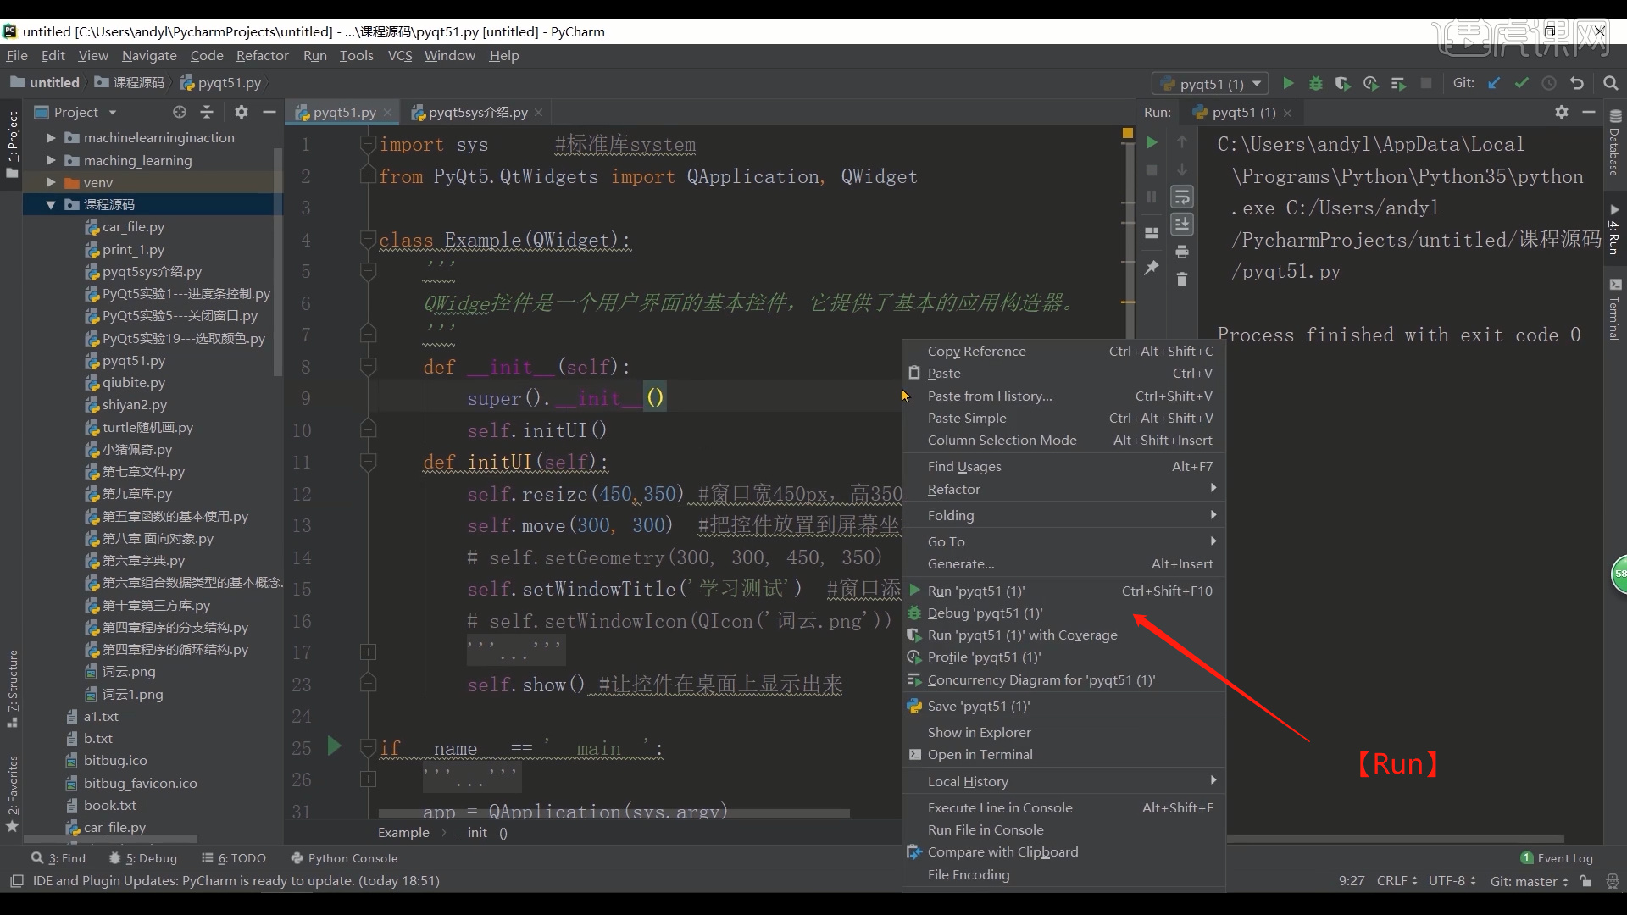
Task: Run the program from the main toolbar
Action: (1288, 83)
